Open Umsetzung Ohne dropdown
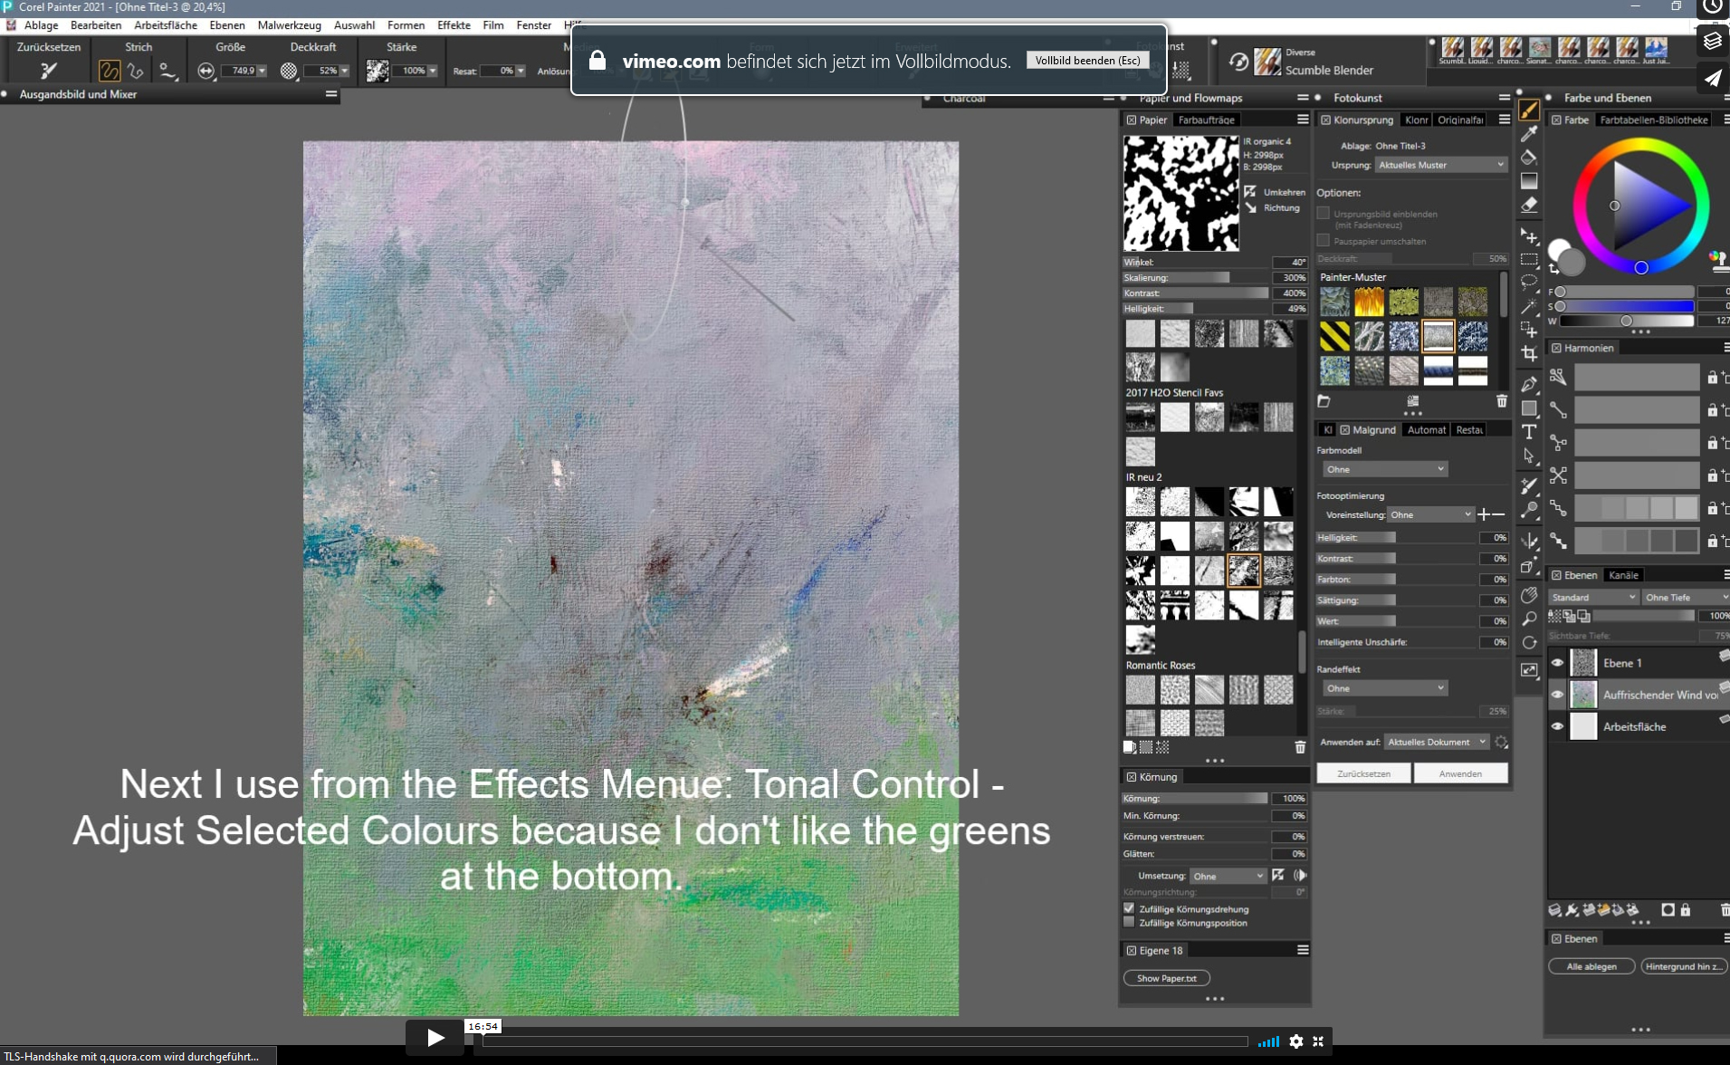The image size is (1730, 1065). point(1228,876)
